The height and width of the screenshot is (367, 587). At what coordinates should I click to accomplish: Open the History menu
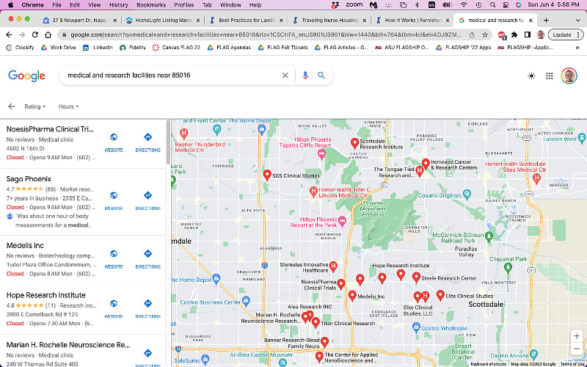pos(118,5)
